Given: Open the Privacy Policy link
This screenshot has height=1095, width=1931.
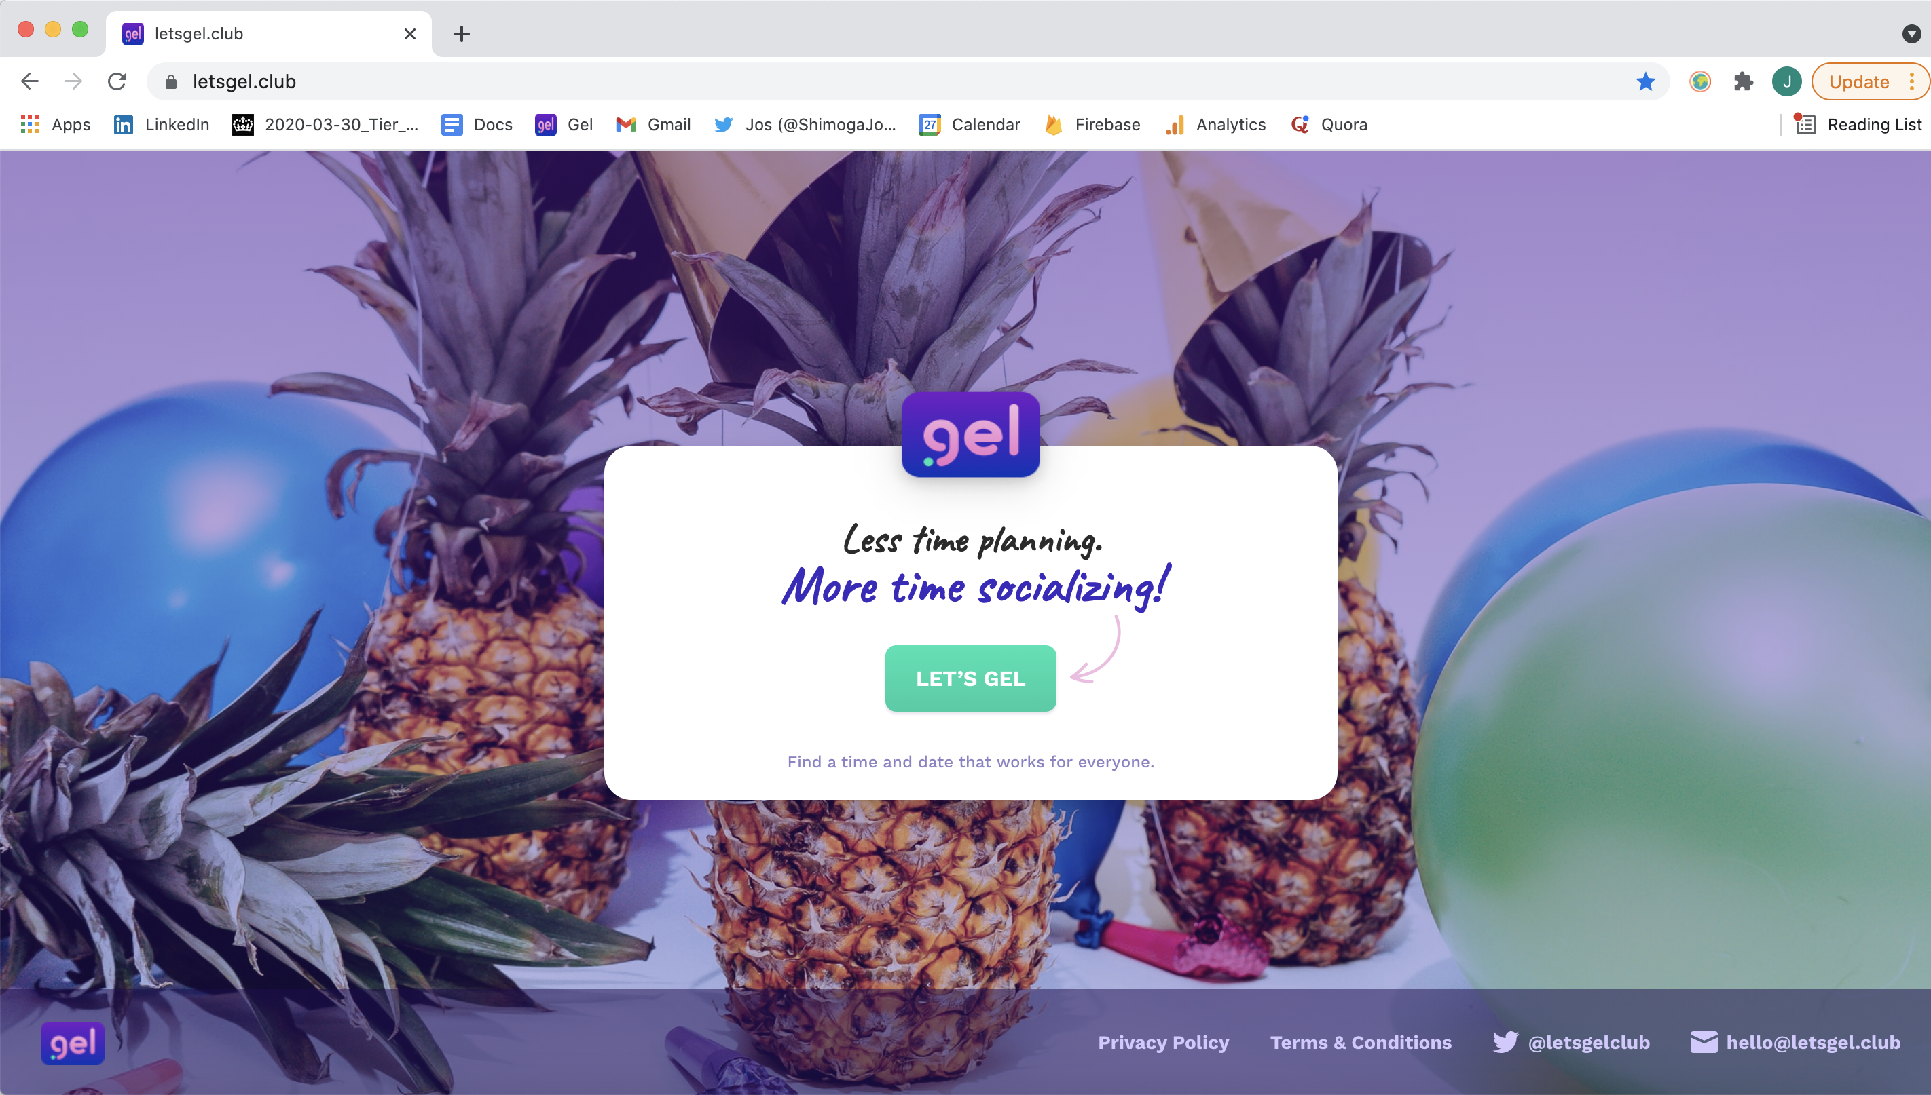Looking at the screenshot, I should tap(1163, 1042).
